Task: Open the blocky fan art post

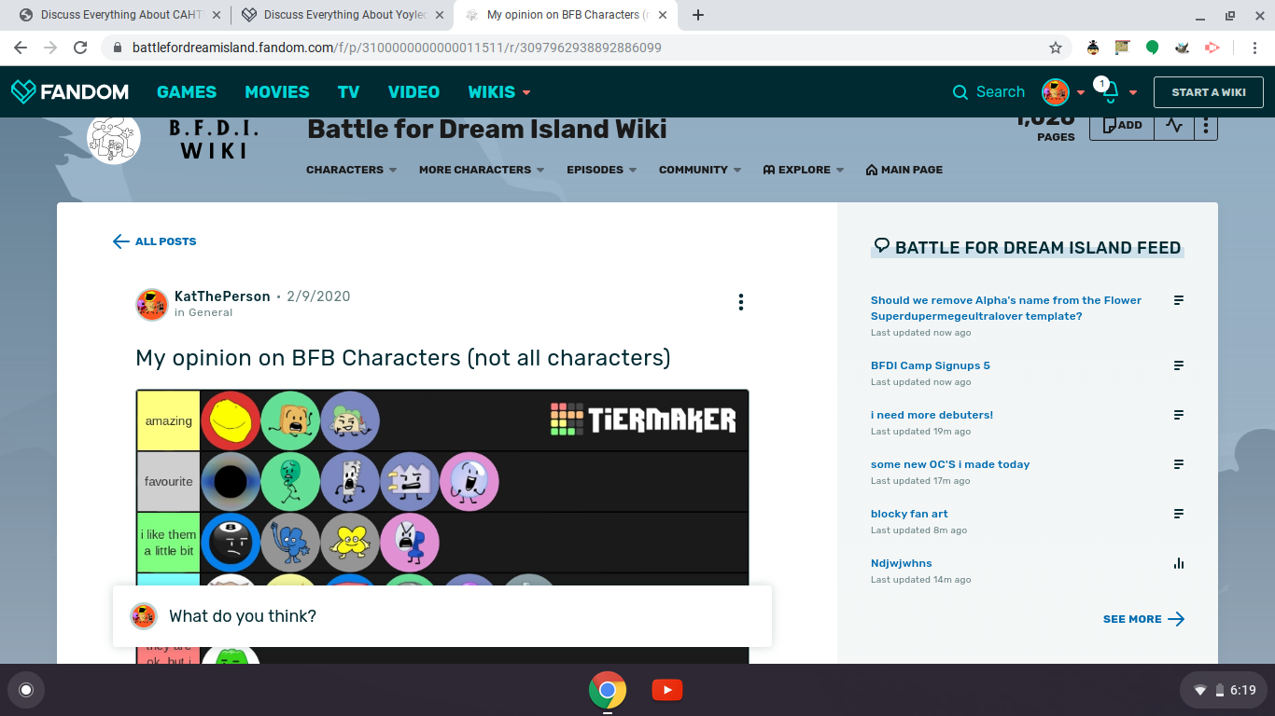Action: point(909,514)
